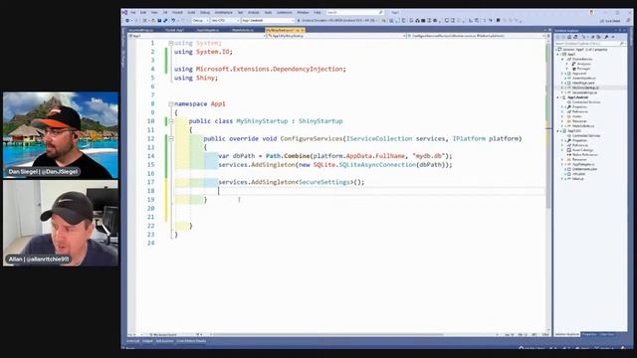This screenshot has width=637, height=358.
Task: Click the AddSingleton<SecureSettings> code line
Action: click(x=292, y=182)
